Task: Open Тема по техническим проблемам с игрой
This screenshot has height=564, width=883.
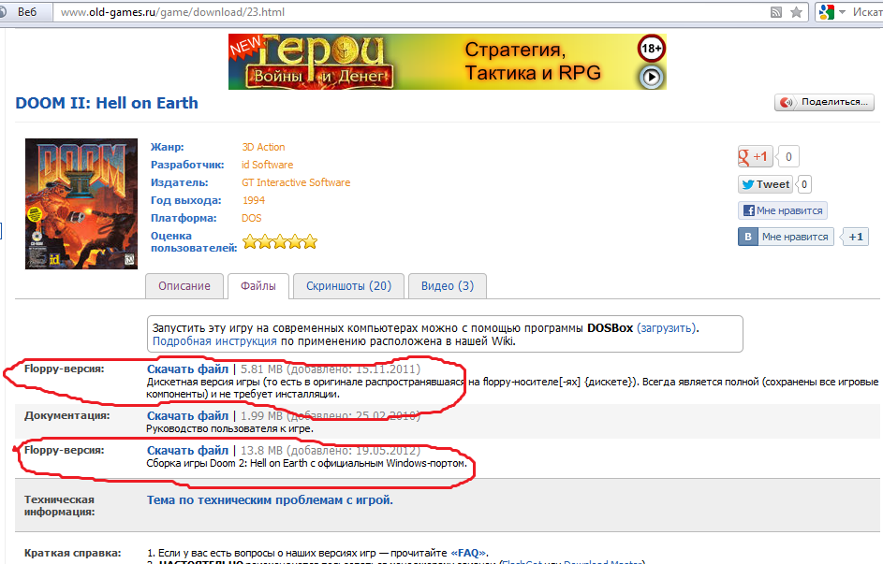Action: pyautogui.click(x=270, y=499)
